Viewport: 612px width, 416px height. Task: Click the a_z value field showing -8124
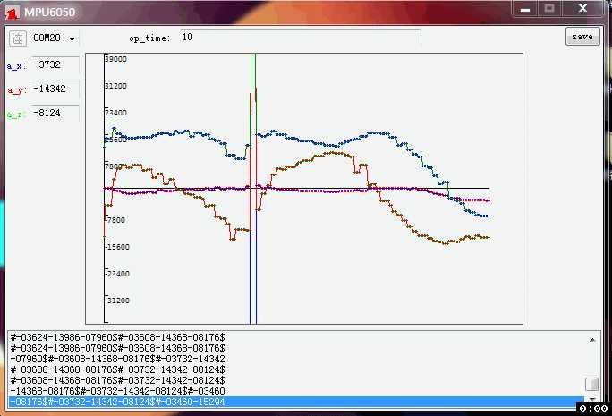55,114
